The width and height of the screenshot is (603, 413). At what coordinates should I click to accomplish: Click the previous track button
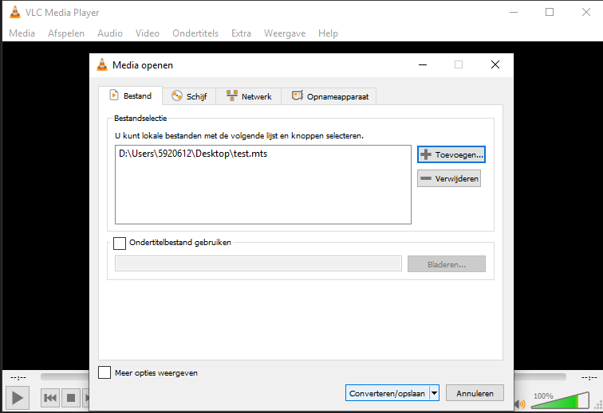click(50, 398)
